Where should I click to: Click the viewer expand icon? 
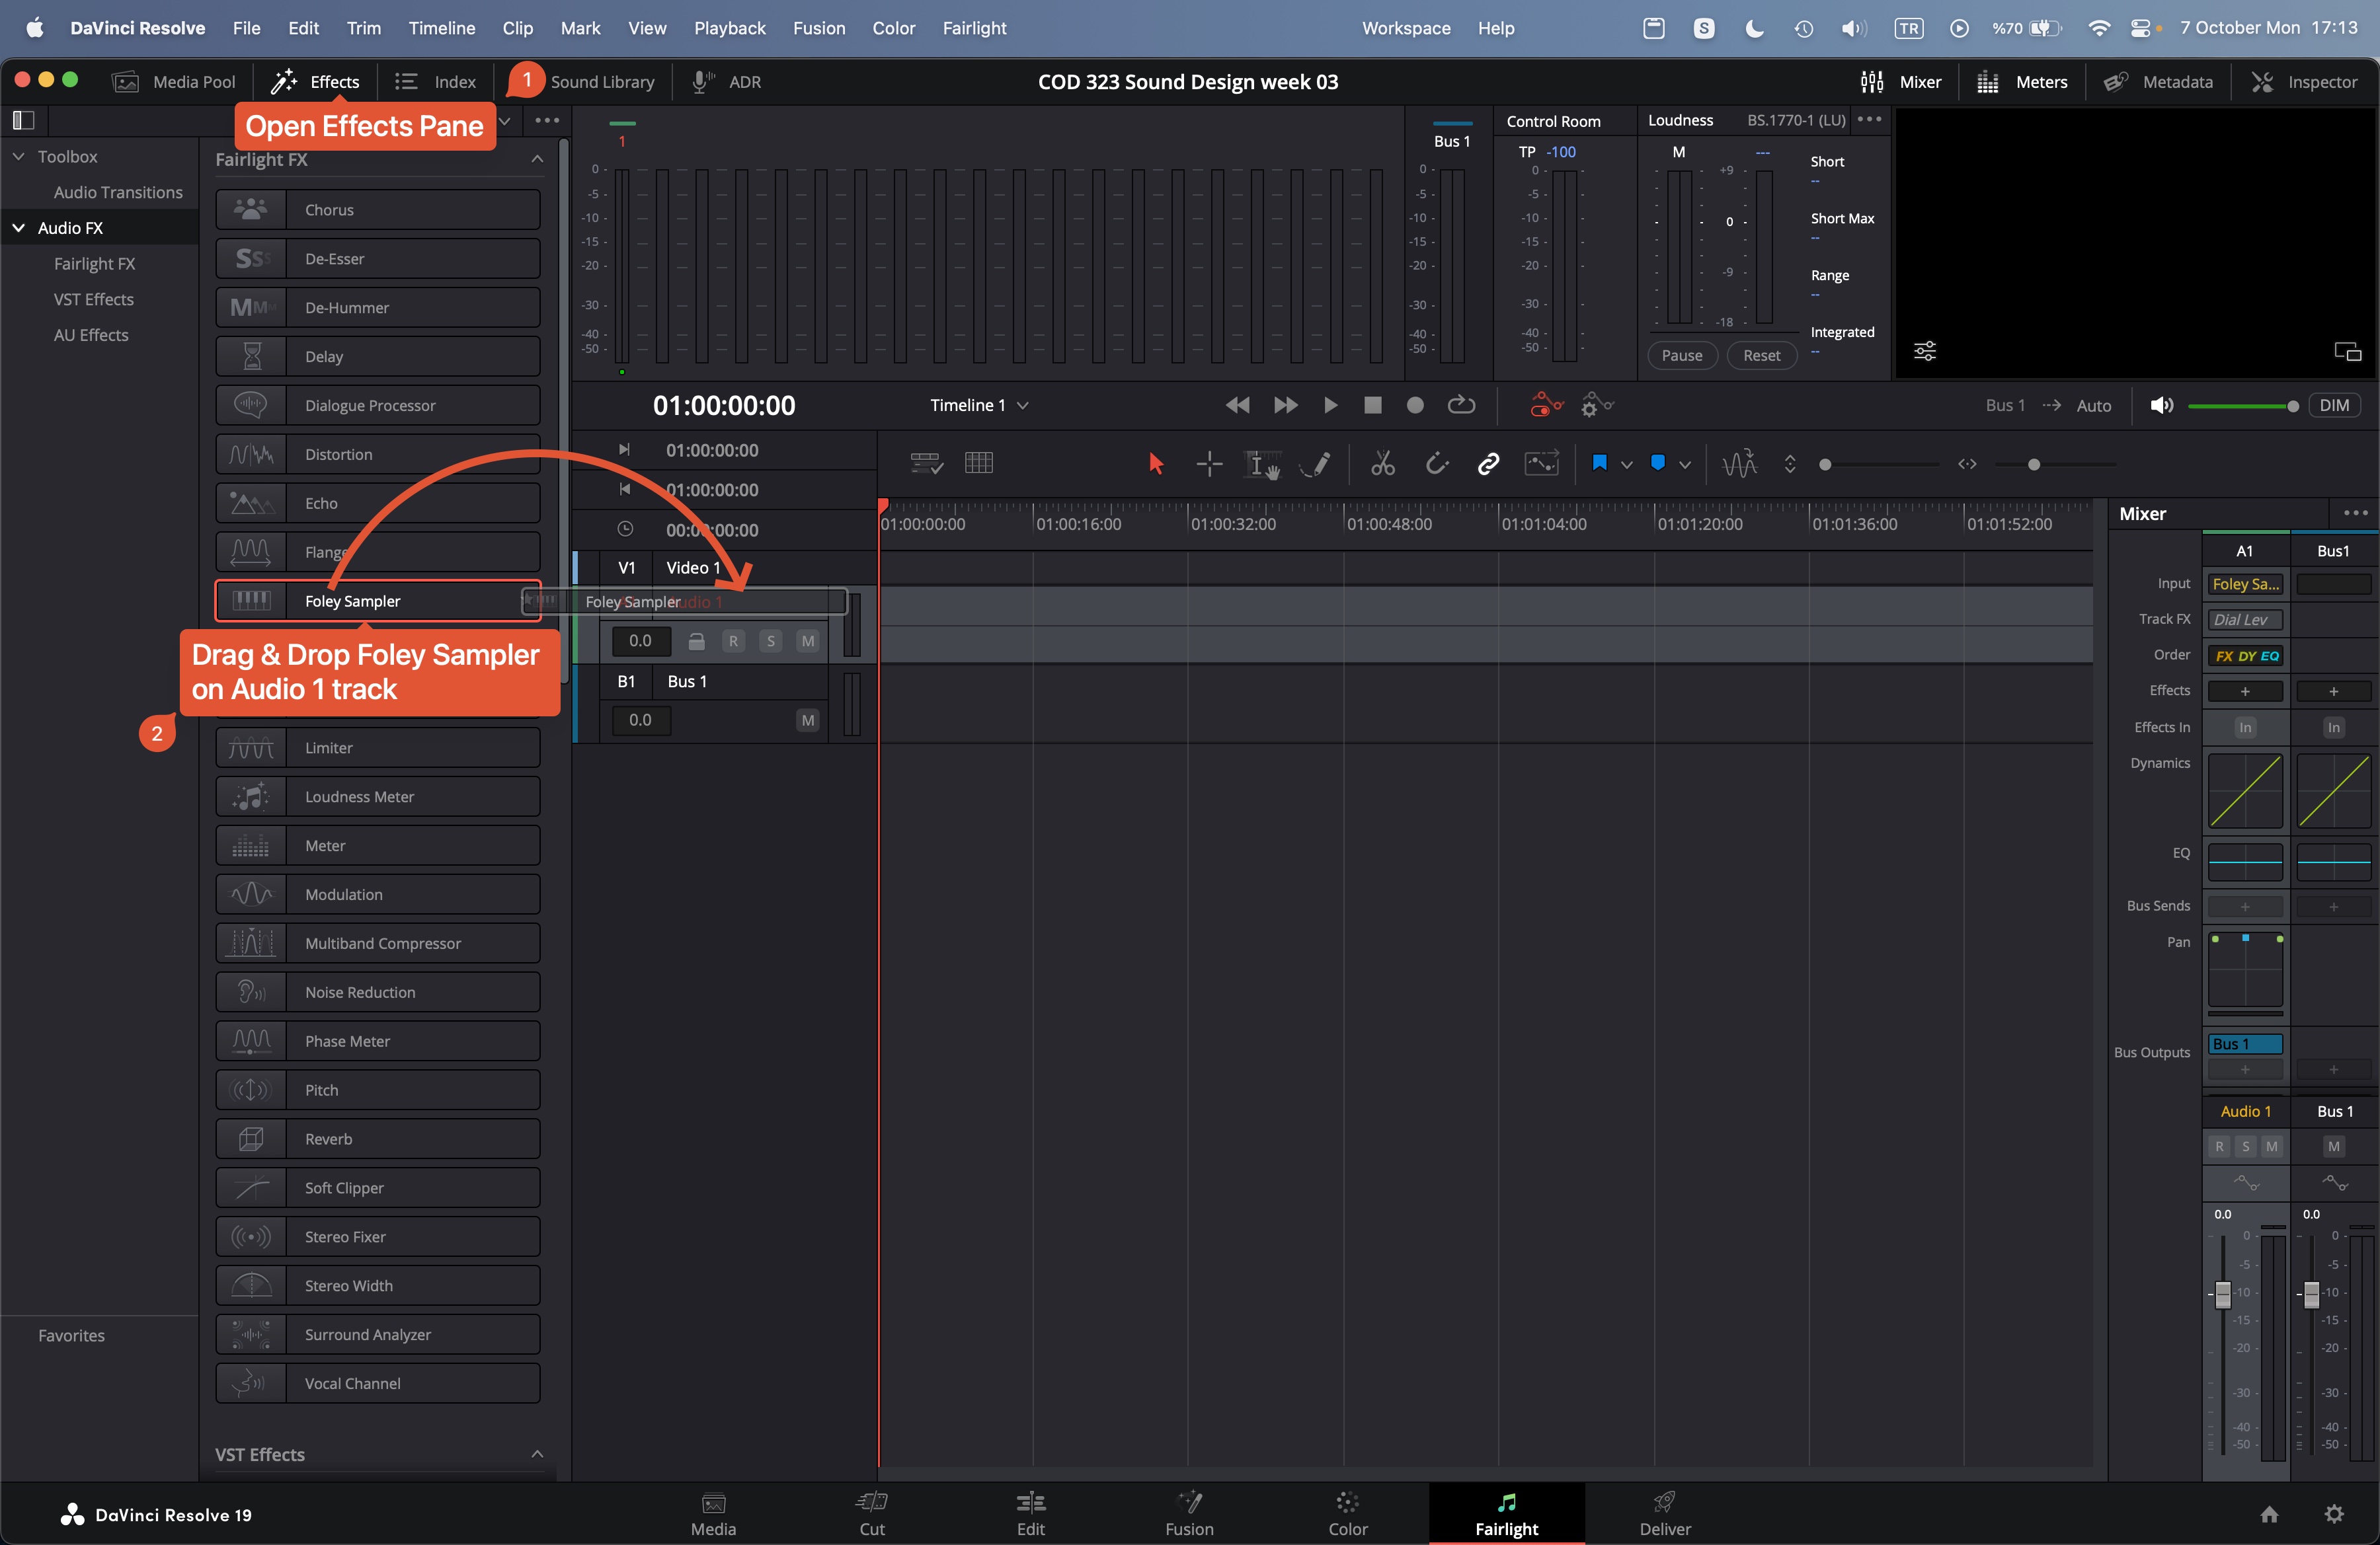(x=2347, y=351)
